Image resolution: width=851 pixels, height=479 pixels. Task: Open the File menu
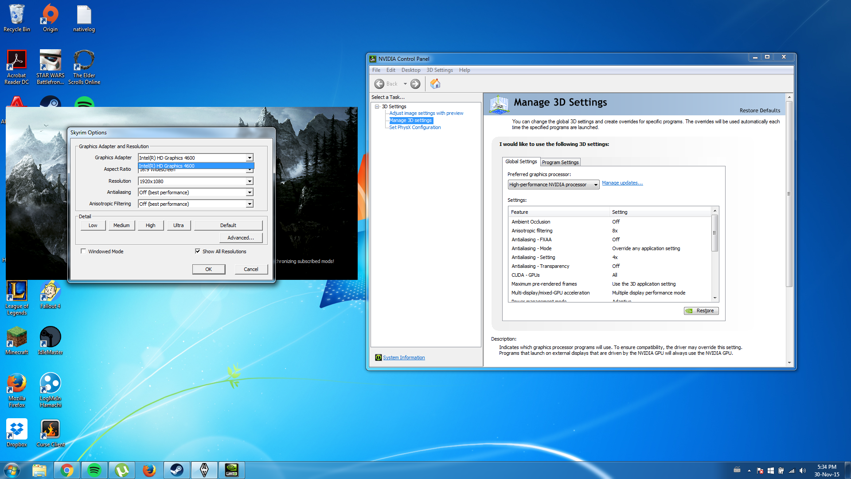[x=376, y=70]
